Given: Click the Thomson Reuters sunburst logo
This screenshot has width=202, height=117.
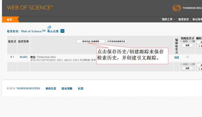Looking at the screenshot, I should tap(177, 8).
